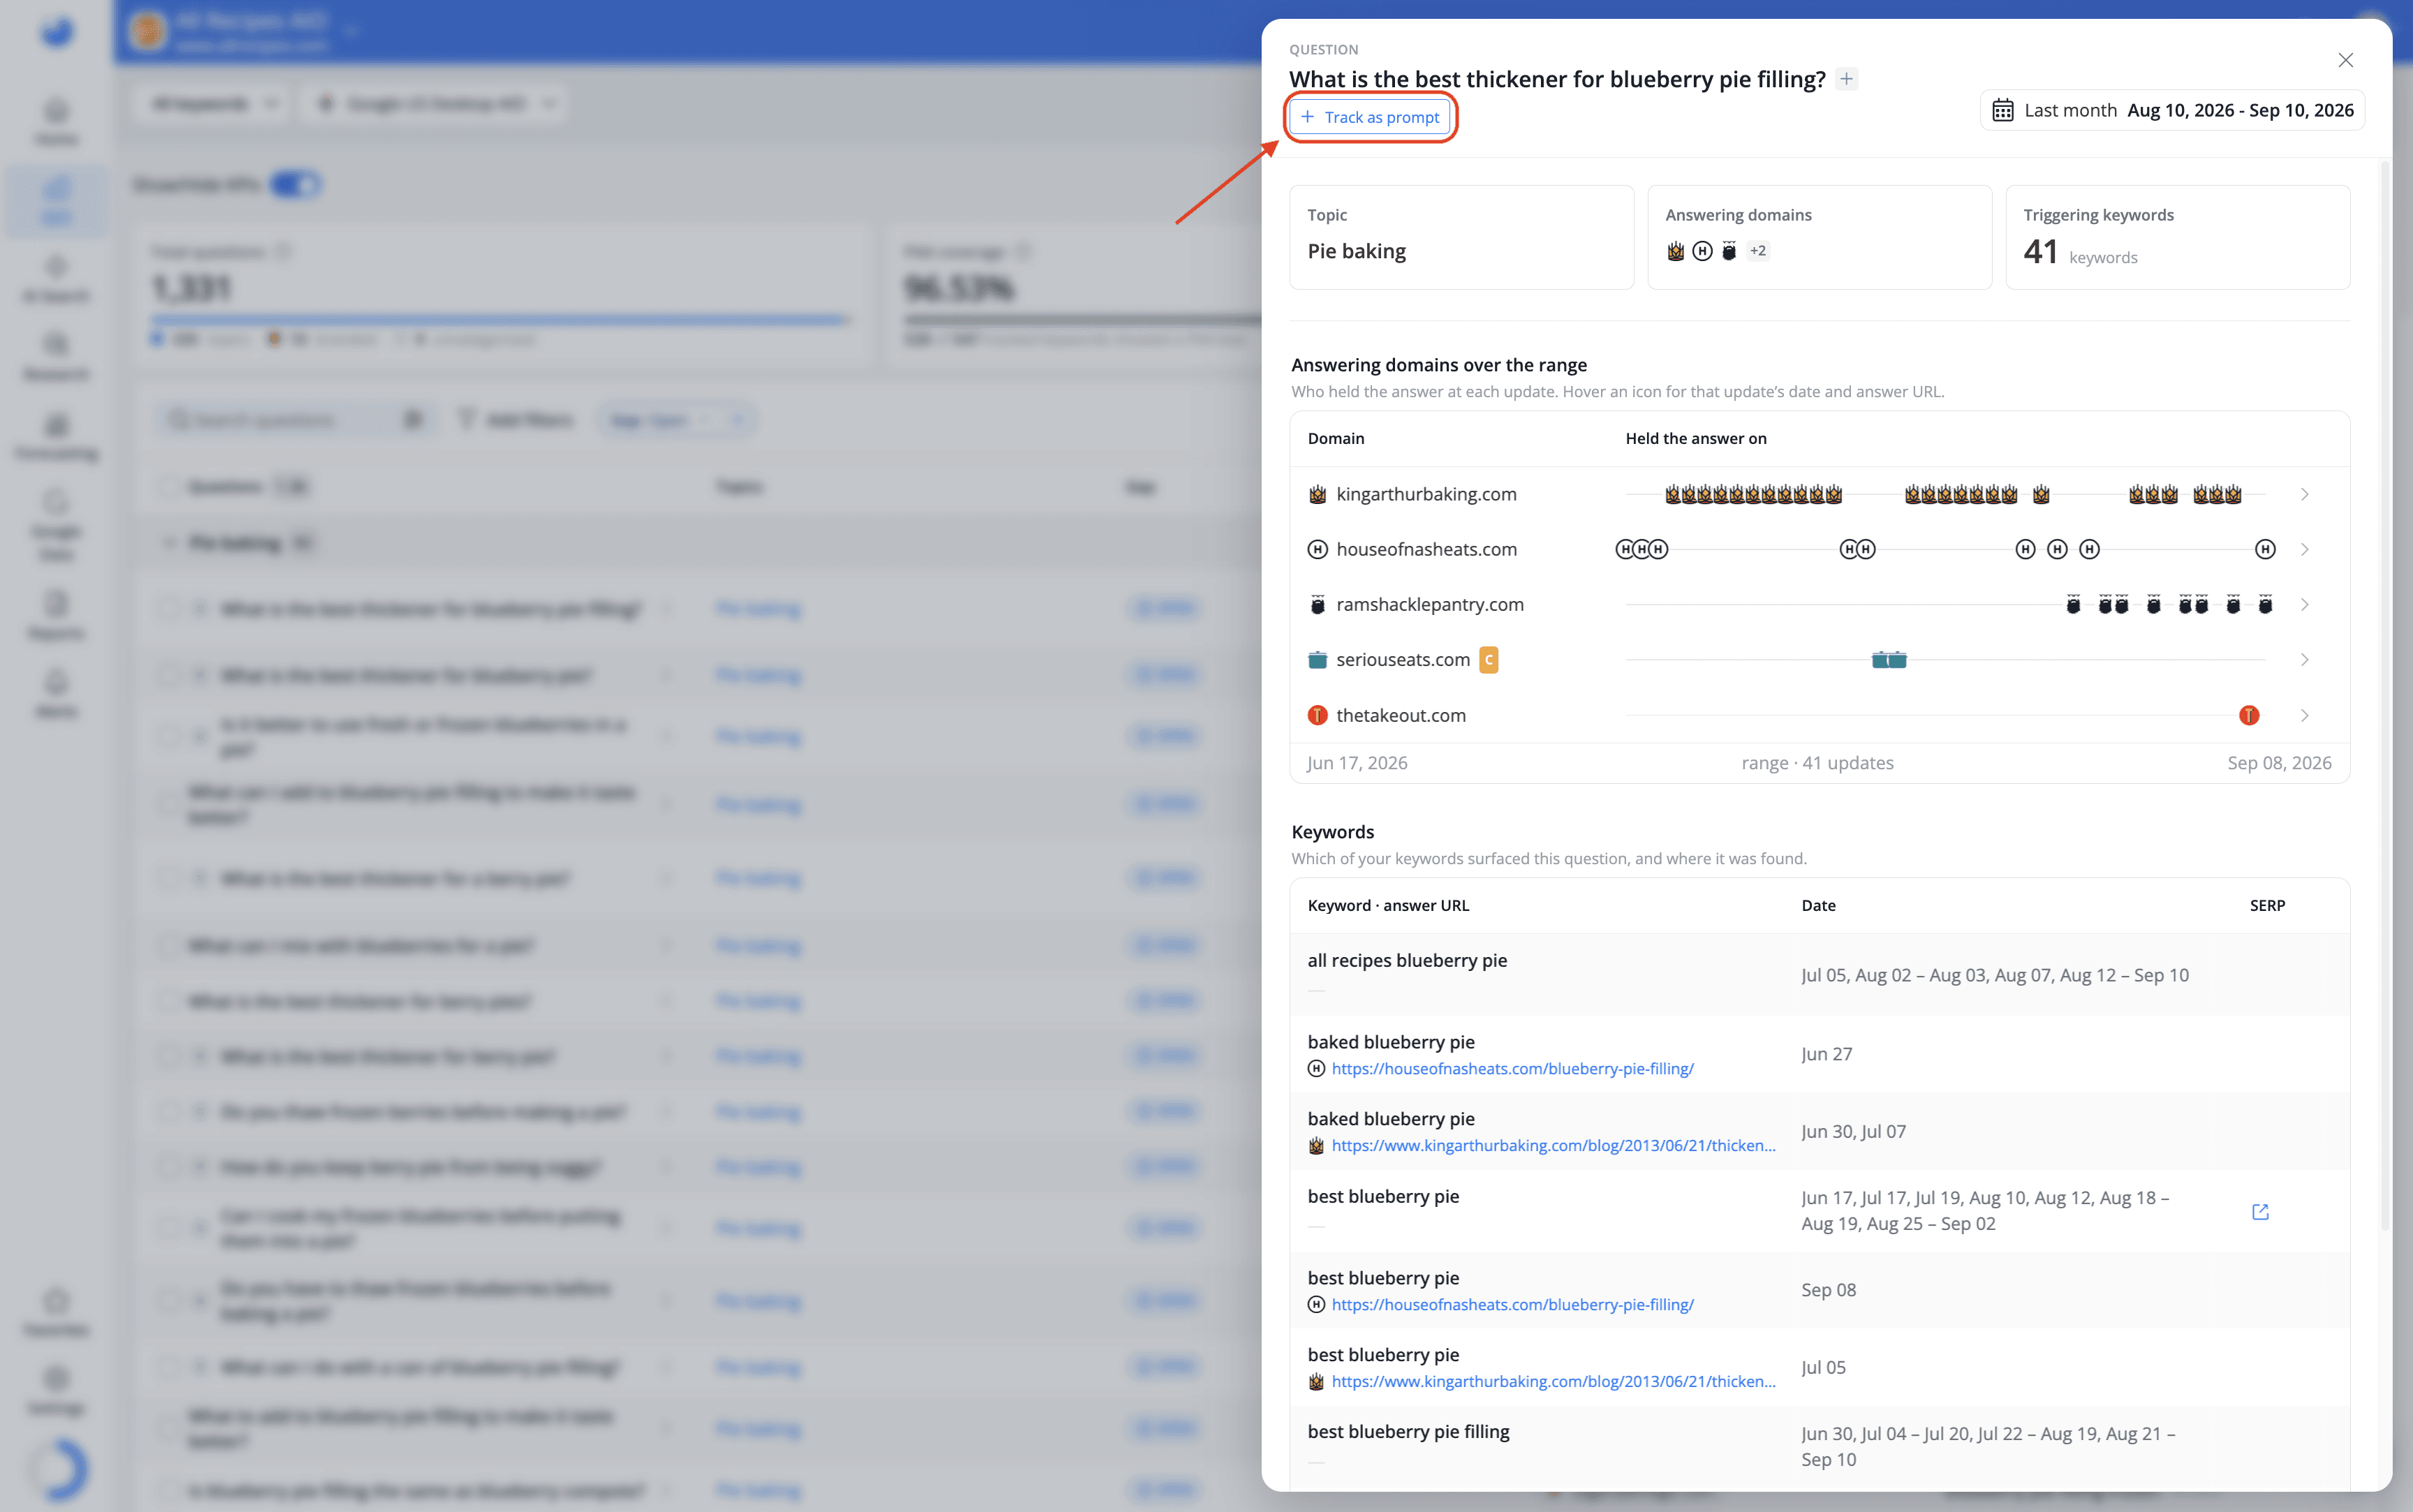
Task: Expand the seriouseats.com row chevron
Action: coord(2304,659)
